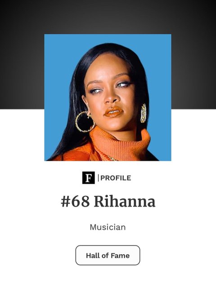Click the #68 rank number
This screenshot has height=296, width=216.
(x=75, y=201)
